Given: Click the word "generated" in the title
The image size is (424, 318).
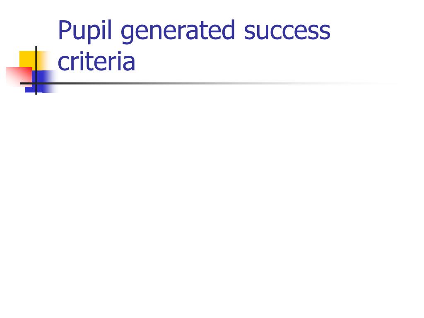Looking at the screenshot, I should click(x=178, y=31).
